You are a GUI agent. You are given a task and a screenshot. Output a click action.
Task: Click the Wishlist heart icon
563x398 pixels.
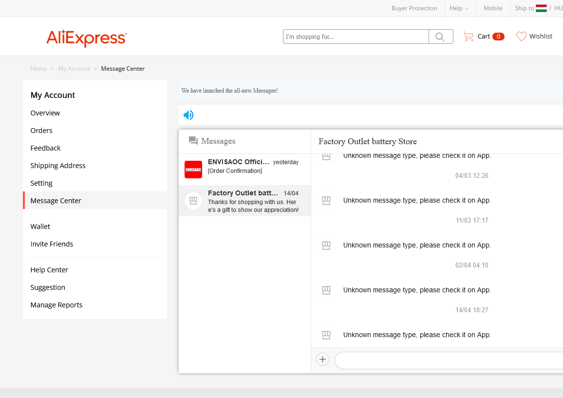click(522, 37)
